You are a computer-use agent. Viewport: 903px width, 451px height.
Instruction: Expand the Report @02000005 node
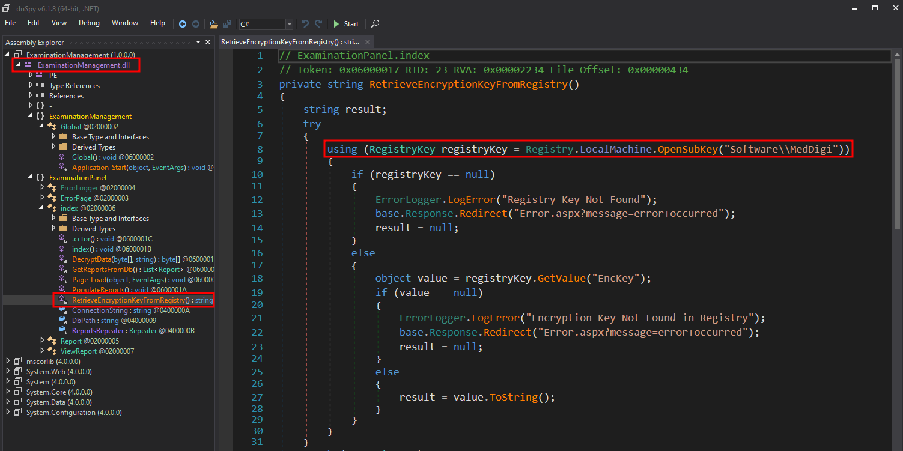42,341
